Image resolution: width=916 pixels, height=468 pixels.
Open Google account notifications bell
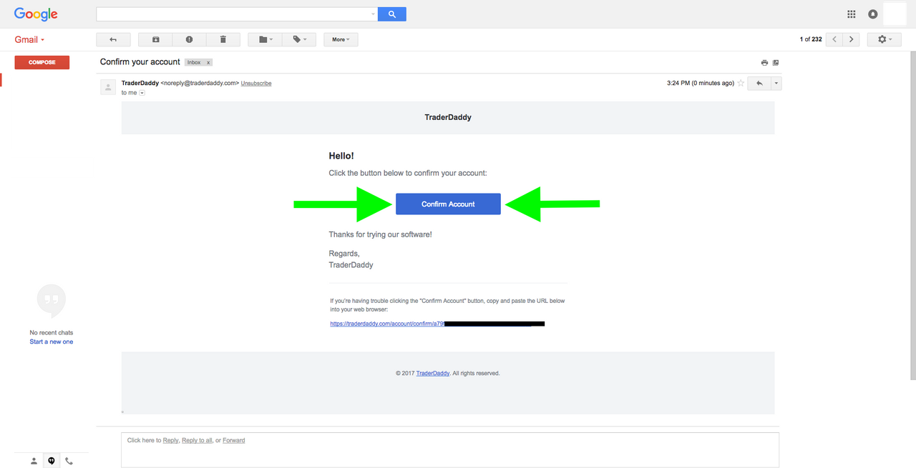tap(872, 14)
